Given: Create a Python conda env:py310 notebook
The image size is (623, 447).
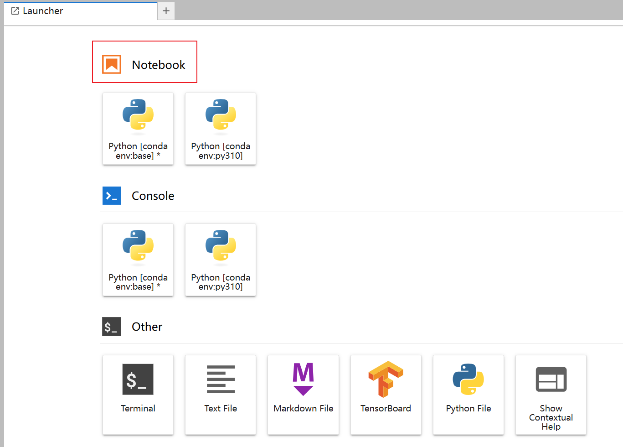Looking at the screenshot, I should coord(221,129).
